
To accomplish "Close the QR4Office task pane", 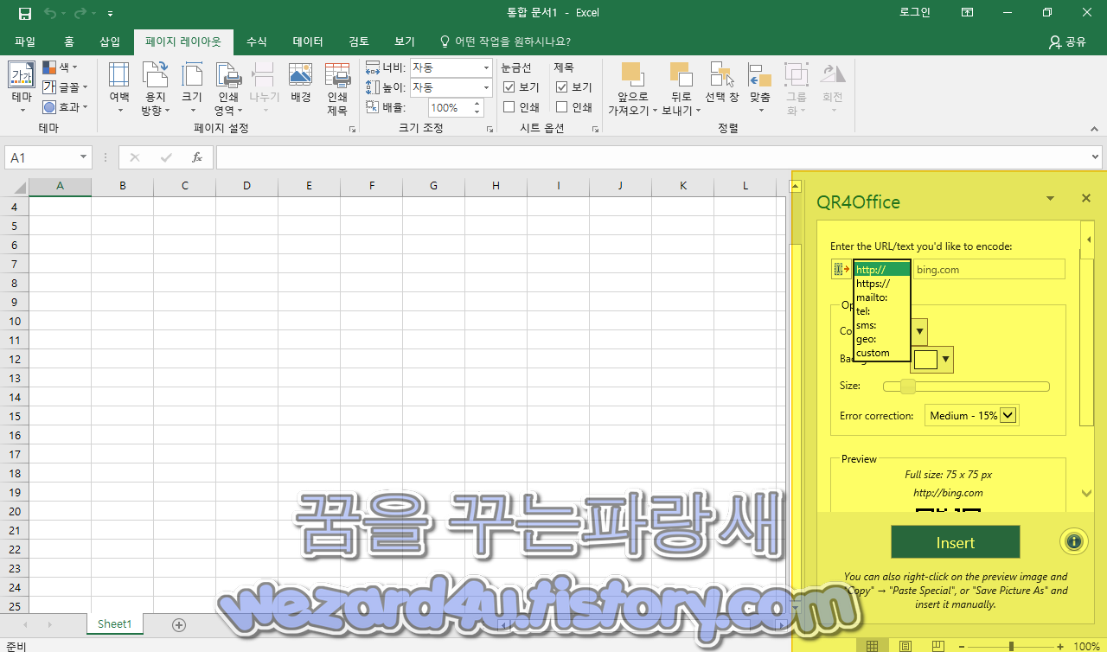I will click(x=1086, y=199).
